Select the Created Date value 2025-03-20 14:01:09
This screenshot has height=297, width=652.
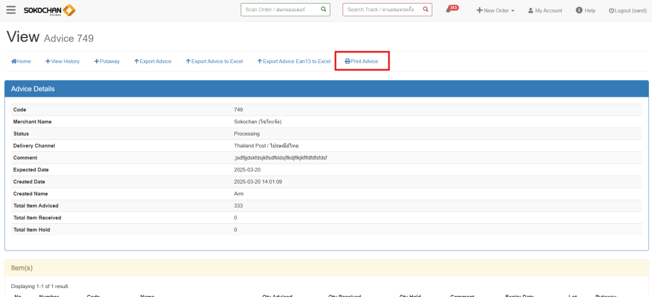[x=259, y=182]
